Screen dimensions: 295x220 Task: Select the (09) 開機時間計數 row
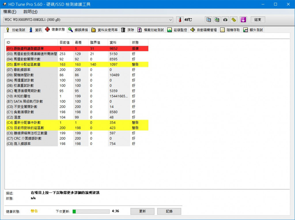pos(77,75)
